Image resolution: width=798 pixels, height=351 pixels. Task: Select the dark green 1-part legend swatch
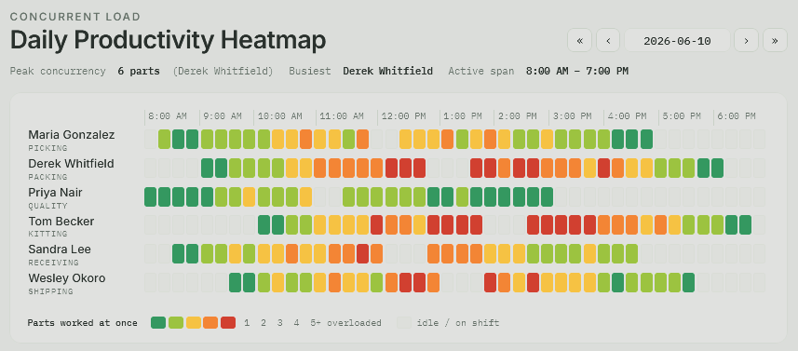tap(158, 322)
